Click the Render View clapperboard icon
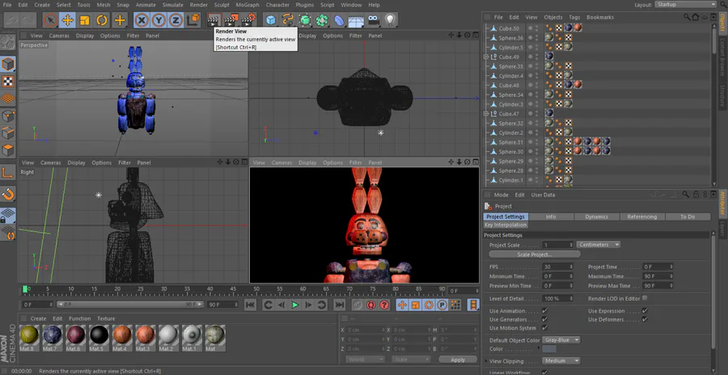The image size is (728, 375). click(x=213, y=20)
